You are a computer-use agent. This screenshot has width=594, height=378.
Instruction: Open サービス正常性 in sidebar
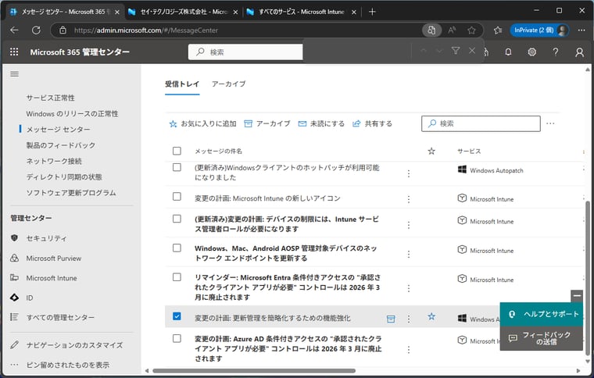click(x=50, y=98)
